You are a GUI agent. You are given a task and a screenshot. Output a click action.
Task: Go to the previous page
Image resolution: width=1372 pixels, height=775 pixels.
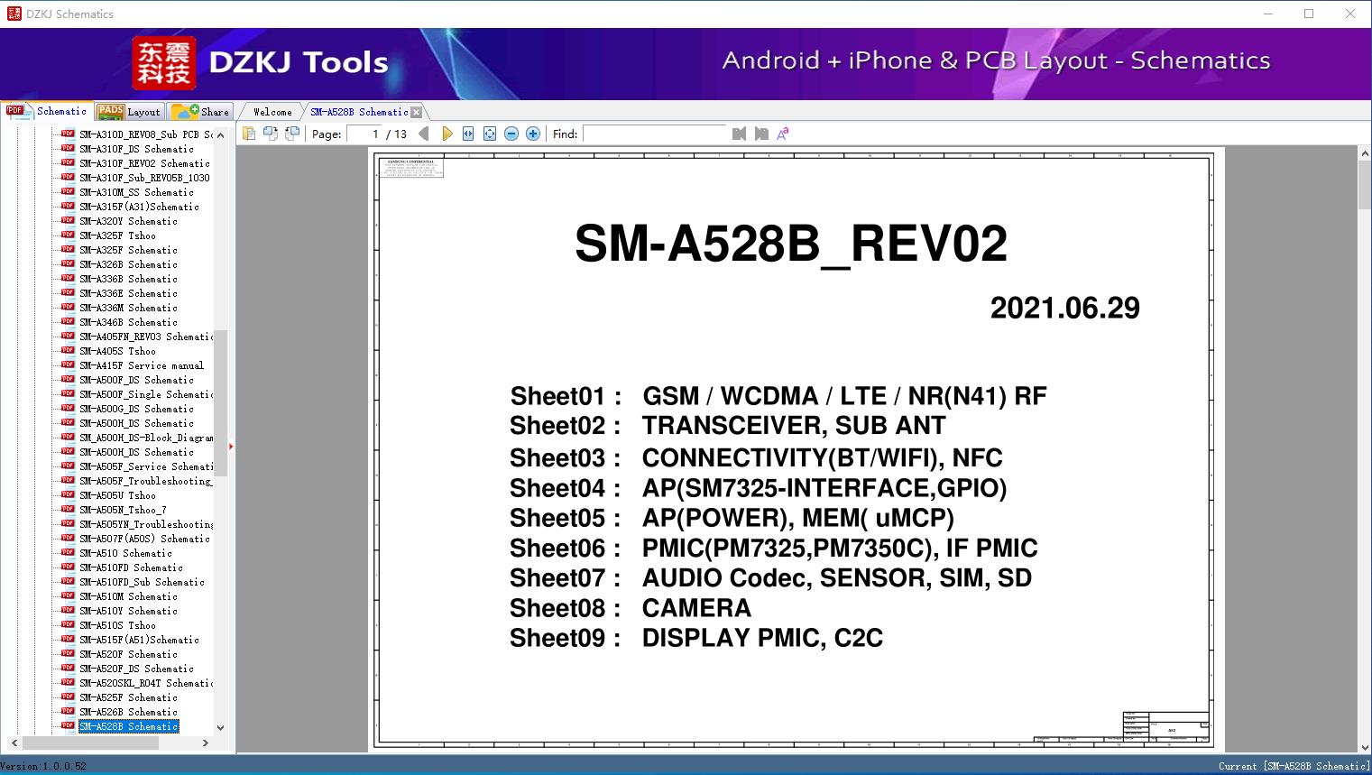[x=424, y=134]
